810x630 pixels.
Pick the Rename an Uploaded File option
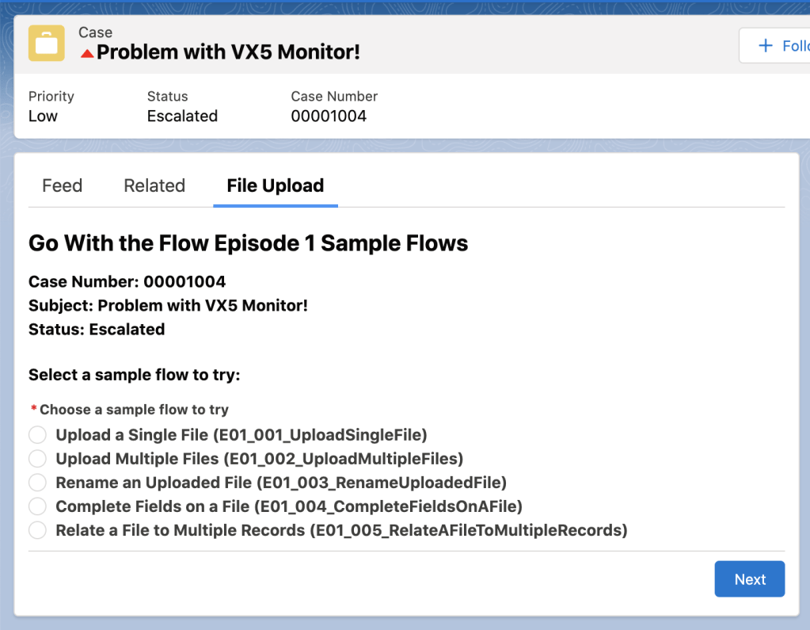tap(37, 483)
